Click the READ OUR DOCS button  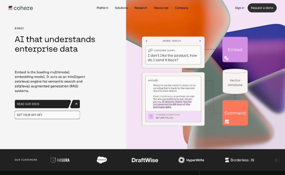43,104
